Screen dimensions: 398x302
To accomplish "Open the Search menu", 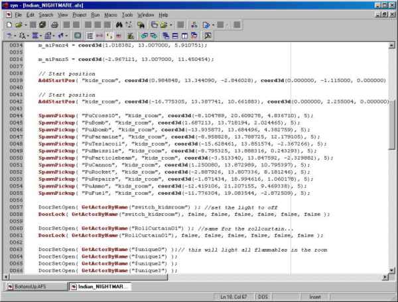I will click(x=46, y=15).
